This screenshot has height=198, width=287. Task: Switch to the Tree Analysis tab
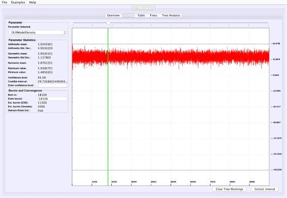171,16
